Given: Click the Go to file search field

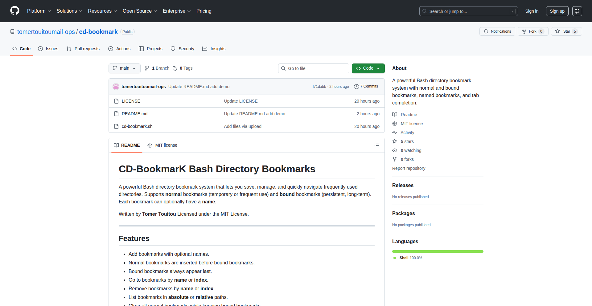Looking at the screenshot, I should click(314, 68).
